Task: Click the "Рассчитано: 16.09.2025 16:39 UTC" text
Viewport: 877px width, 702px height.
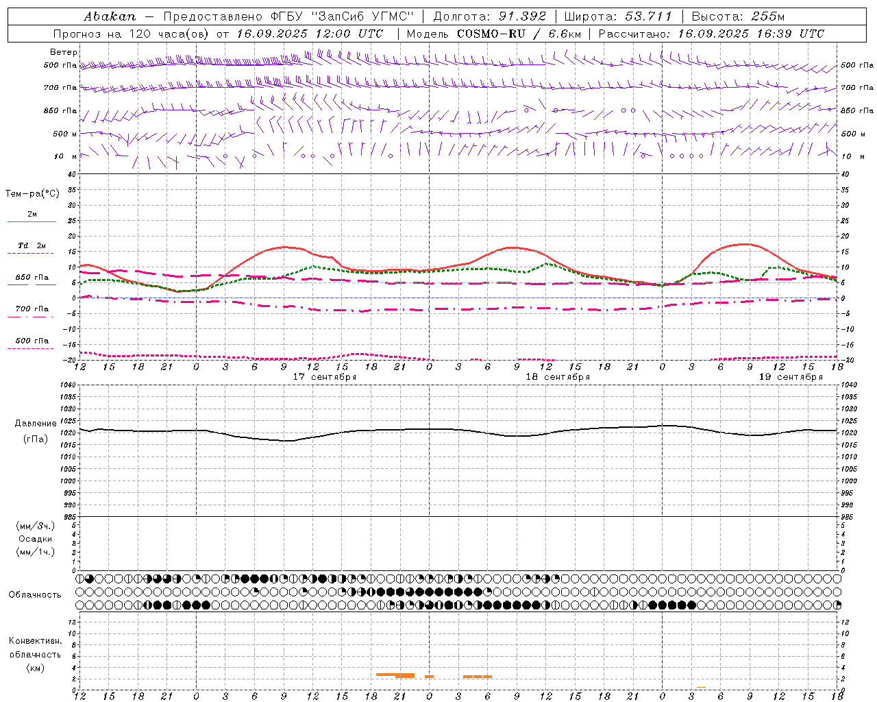Action: (x=711, y=34)
